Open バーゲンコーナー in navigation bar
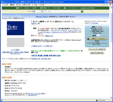The image size is (113, 102). pos(73,8)
